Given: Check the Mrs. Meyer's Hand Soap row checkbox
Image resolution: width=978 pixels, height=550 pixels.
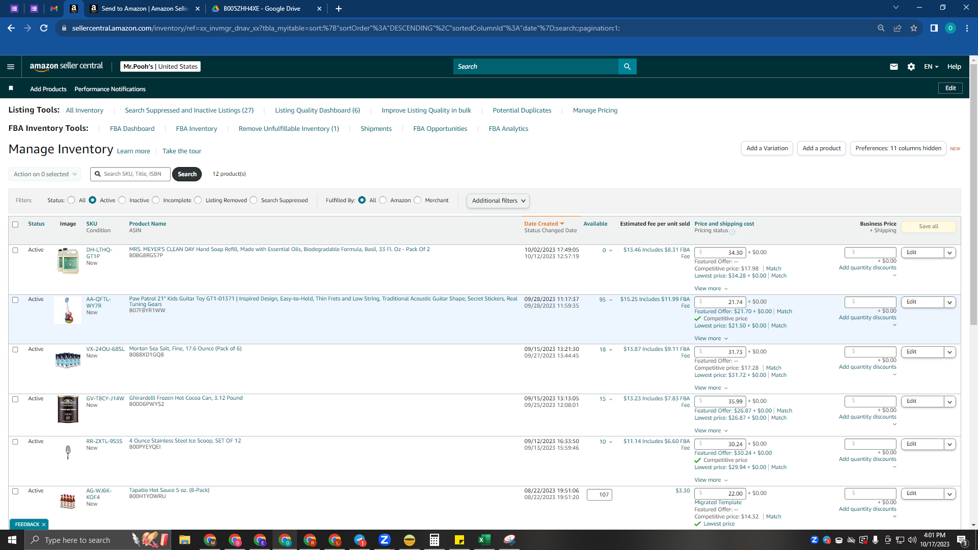Looking at the screenshot, I should pos(15,251).
